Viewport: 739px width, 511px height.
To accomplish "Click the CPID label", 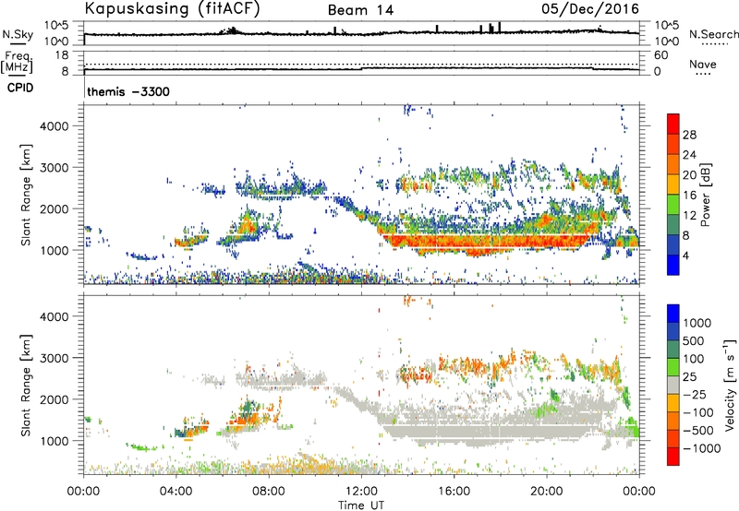I will pos(20,88).
